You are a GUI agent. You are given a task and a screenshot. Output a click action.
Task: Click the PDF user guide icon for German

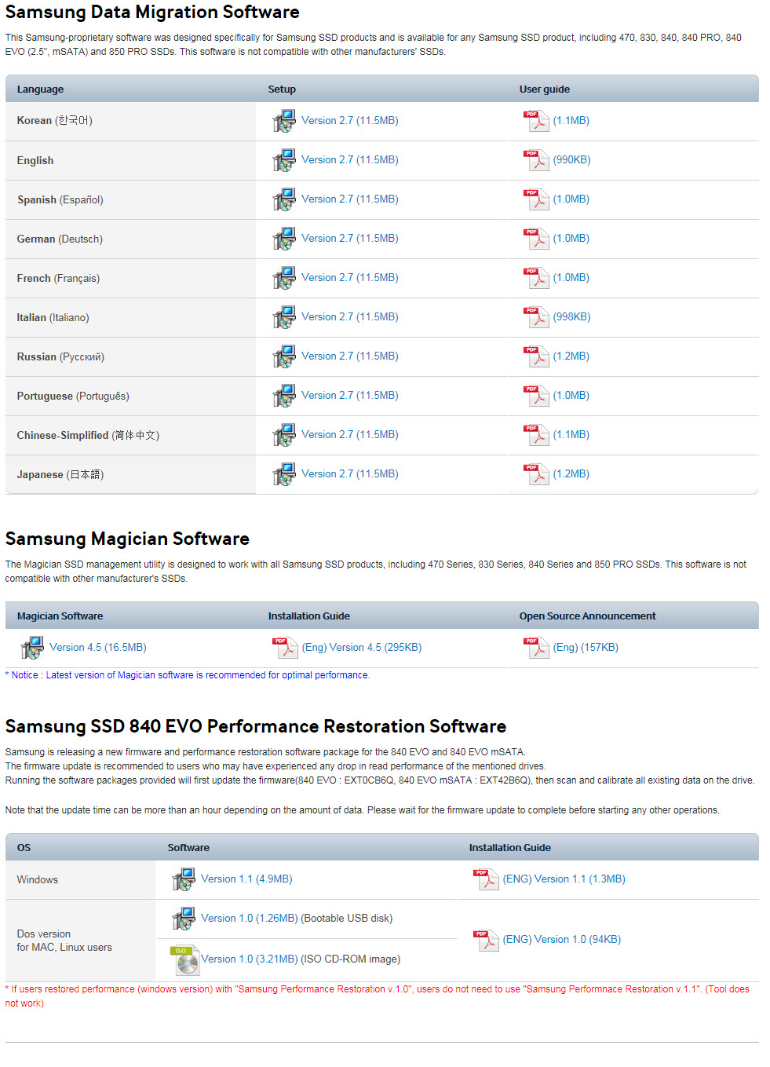pos(536,239)
